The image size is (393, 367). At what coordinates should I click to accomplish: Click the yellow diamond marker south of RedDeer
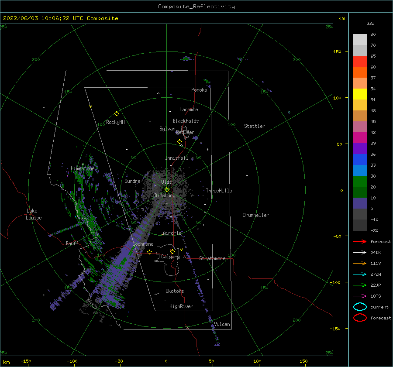coord(179,142)
